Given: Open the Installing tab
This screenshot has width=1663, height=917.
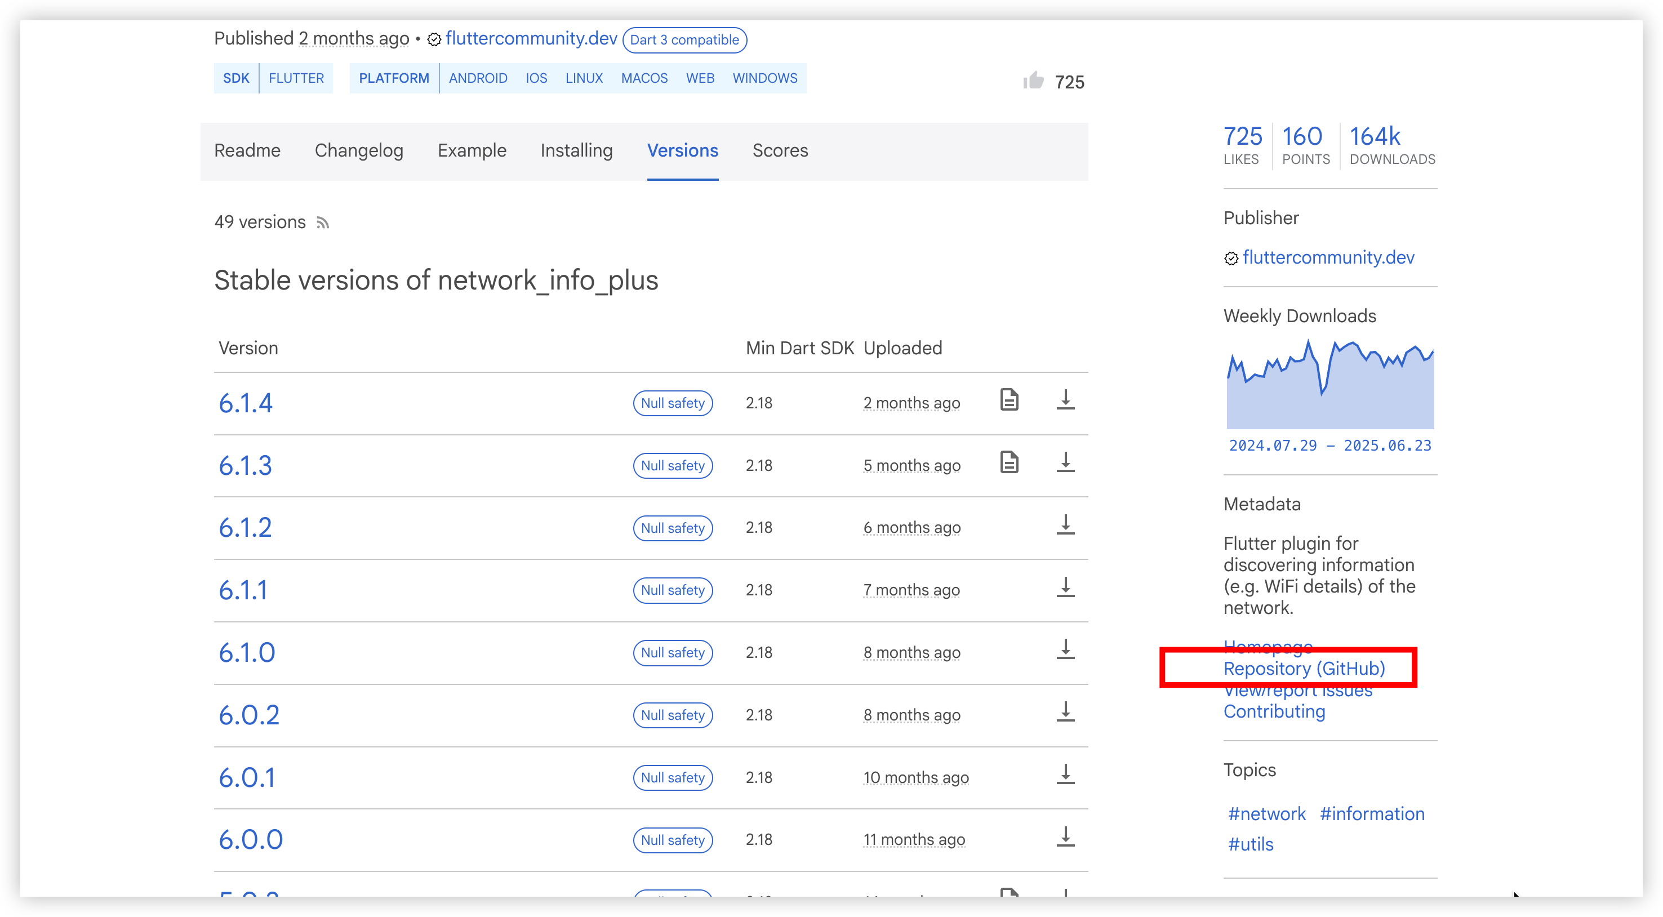Looking at the screenshot, I should (x=576, y=151).
